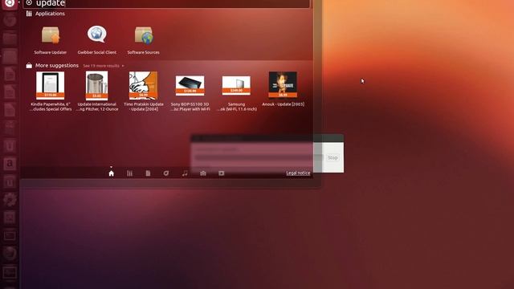Switch to the Music lens icon
This screenshot has width=514, height=289.
[x=185, y=173]
